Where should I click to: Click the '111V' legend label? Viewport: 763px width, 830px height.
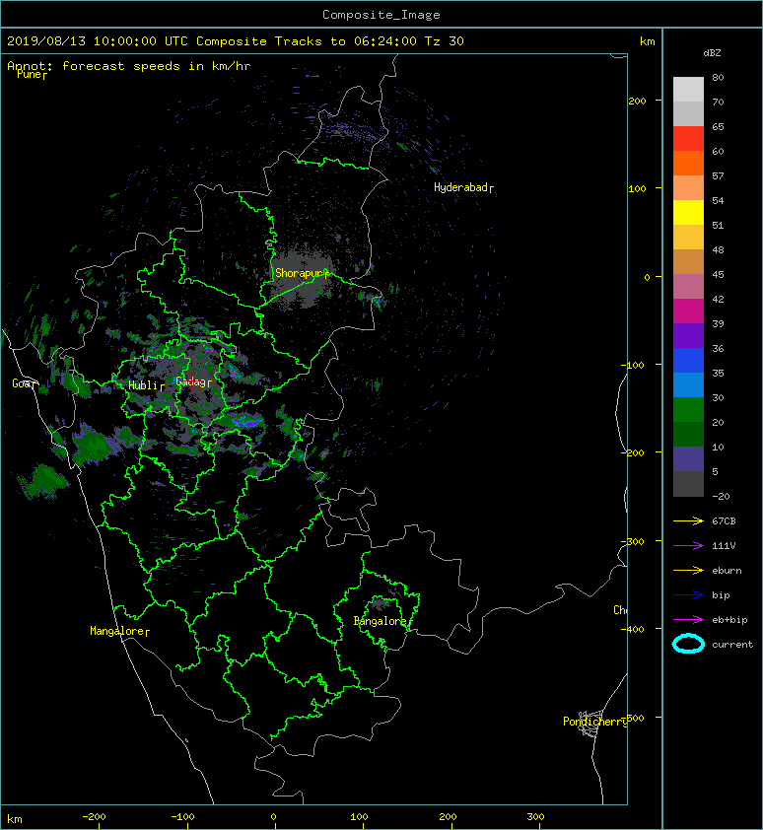[724, 546]
